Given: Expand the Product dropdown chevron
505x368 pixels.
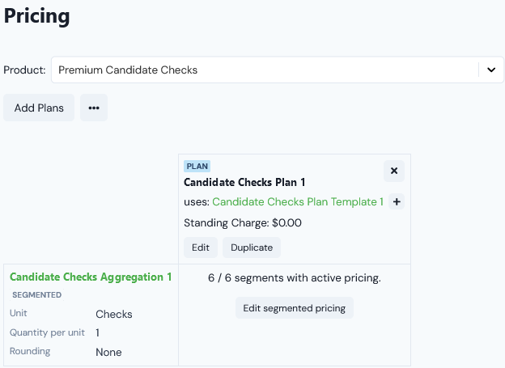Looking at the screenshot, I should 490,70.
